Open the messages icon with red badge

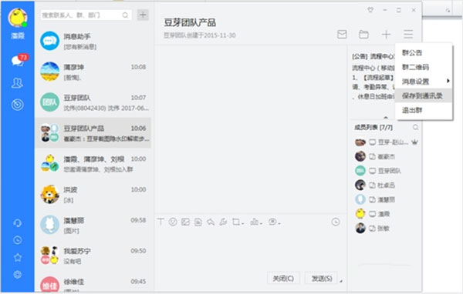click(x=19, y=60)
